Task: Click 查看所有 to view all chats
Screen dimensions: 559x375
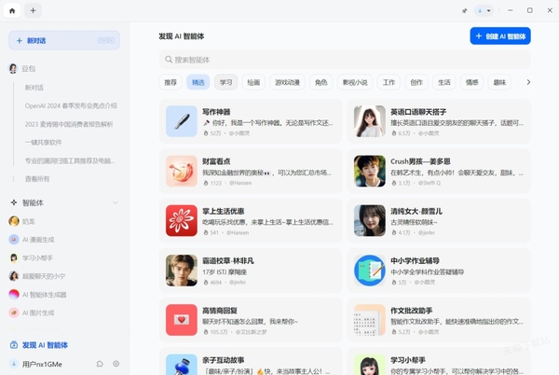Action: click(x=37, y=179)
